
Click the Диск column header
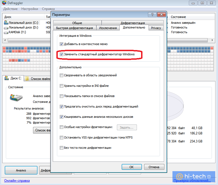(23, 17)
